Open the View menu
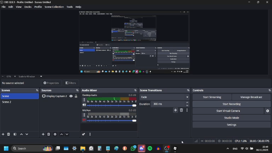The width and height of the screenshot is (272, 153). (18, 7)
